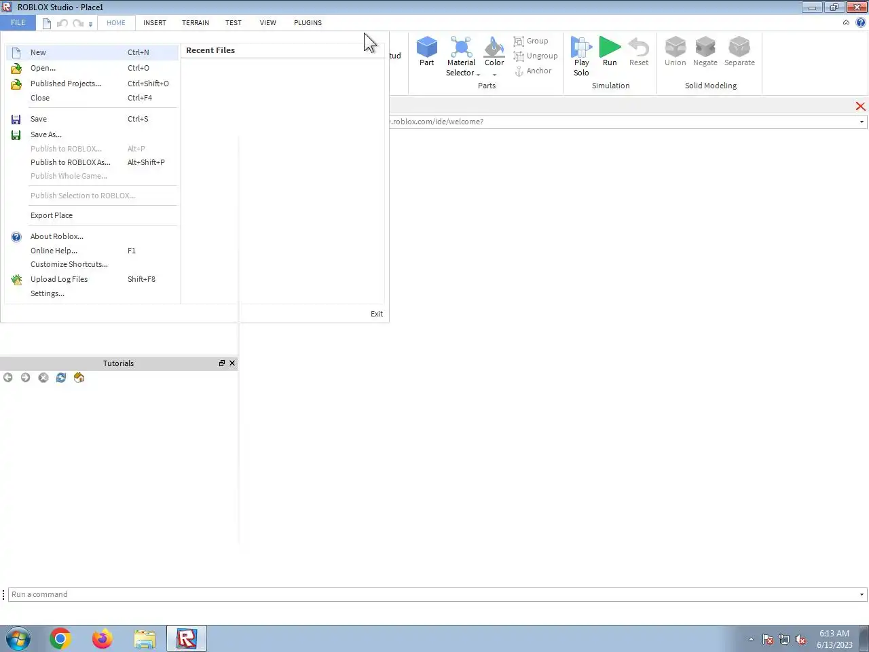Select Upload Log Files menu entry

[x=92, y=279]
